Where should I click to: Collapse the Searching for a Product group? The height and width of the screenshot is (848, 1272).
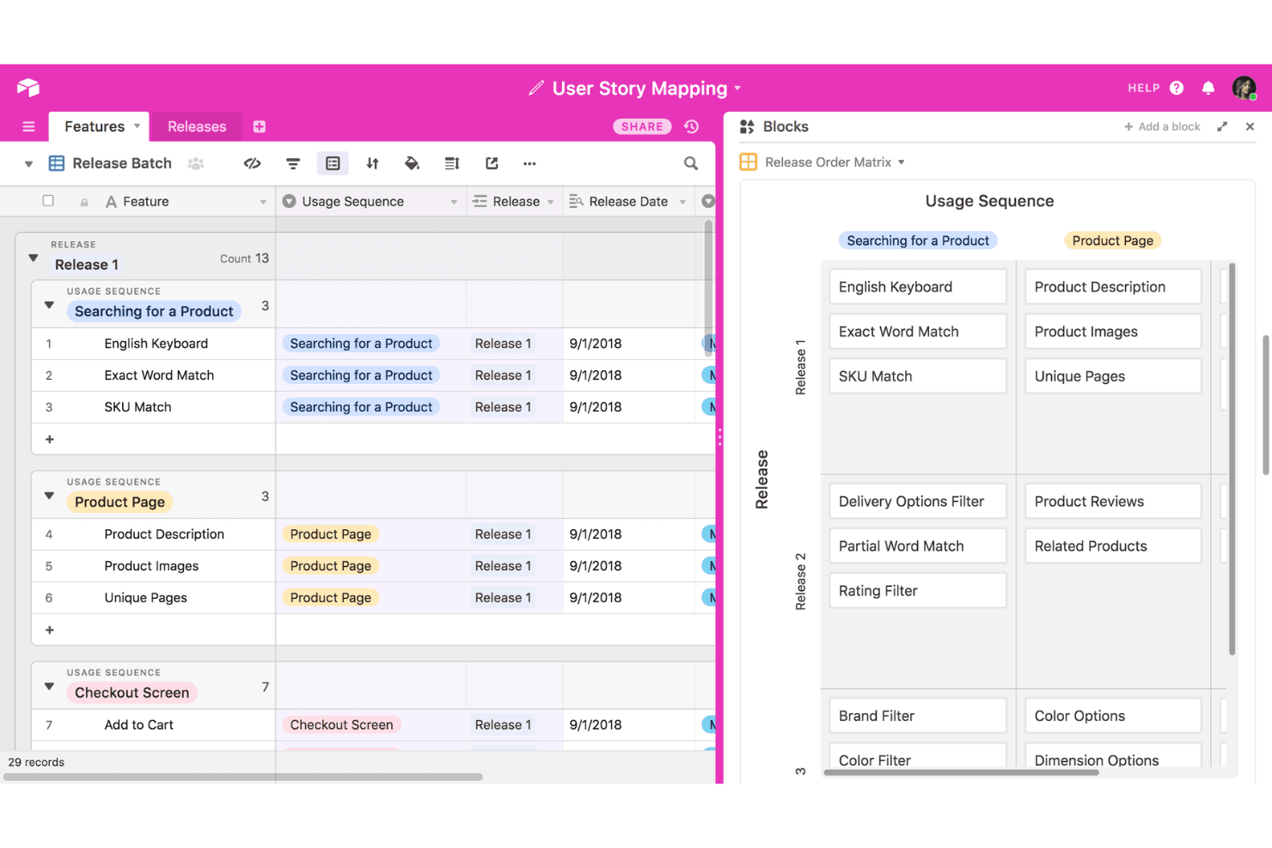(49, 305)
